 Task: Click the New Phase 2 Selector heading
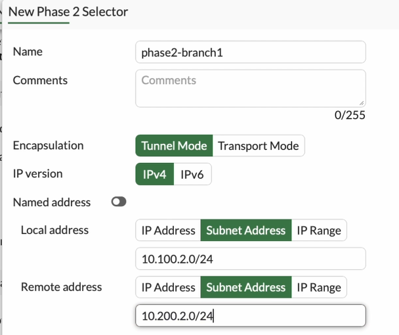pos(68,12)
